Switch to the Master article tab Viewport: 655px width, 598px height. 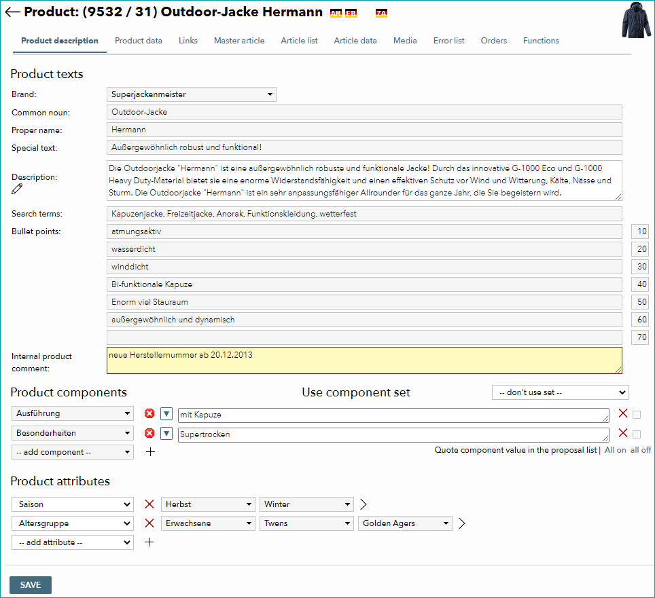239,41
